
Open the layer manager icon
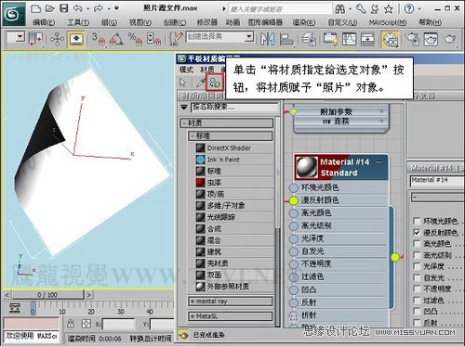309,40
